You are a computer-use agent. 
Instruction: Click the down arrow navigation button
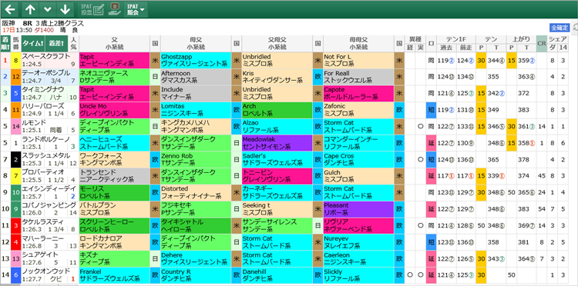pos(65,9)
